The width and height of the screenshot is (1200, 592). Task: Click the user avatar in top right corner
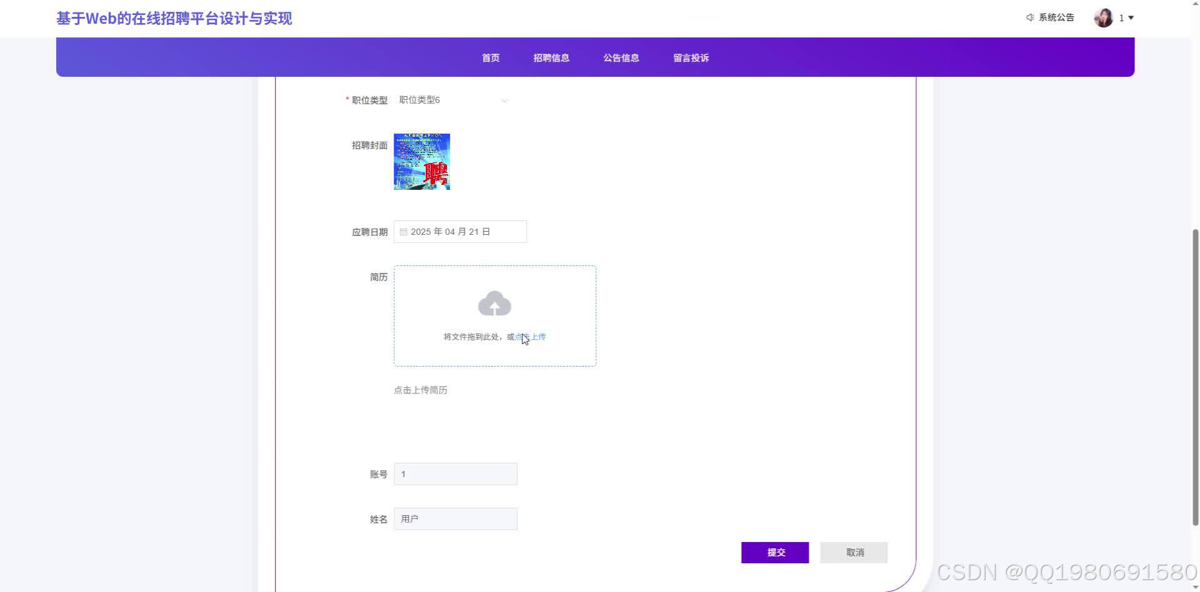(x=1104, y=17)
